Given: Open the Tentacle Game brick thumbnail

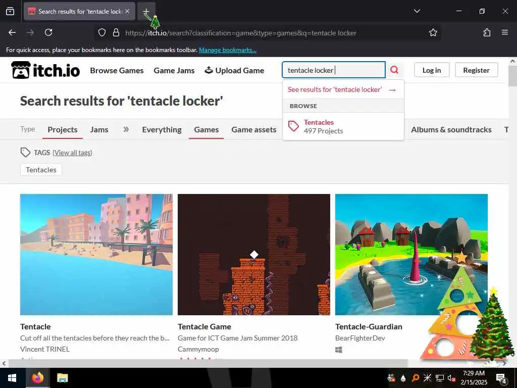Looking at the screenshot, I should pyautogui.click(x=254, y=255).
